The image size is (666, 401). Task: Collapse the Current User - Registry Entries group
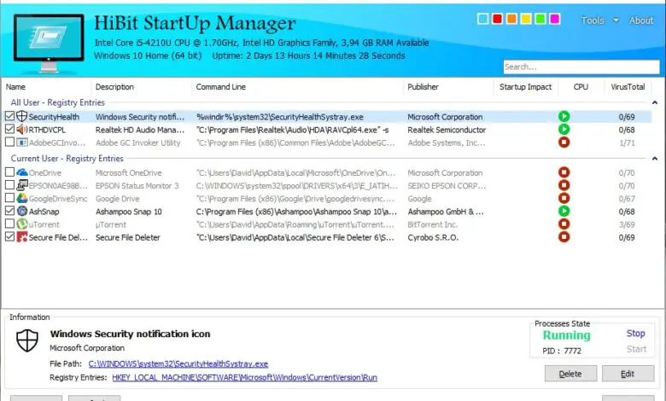pyautogui.click(x=655, y=159)
